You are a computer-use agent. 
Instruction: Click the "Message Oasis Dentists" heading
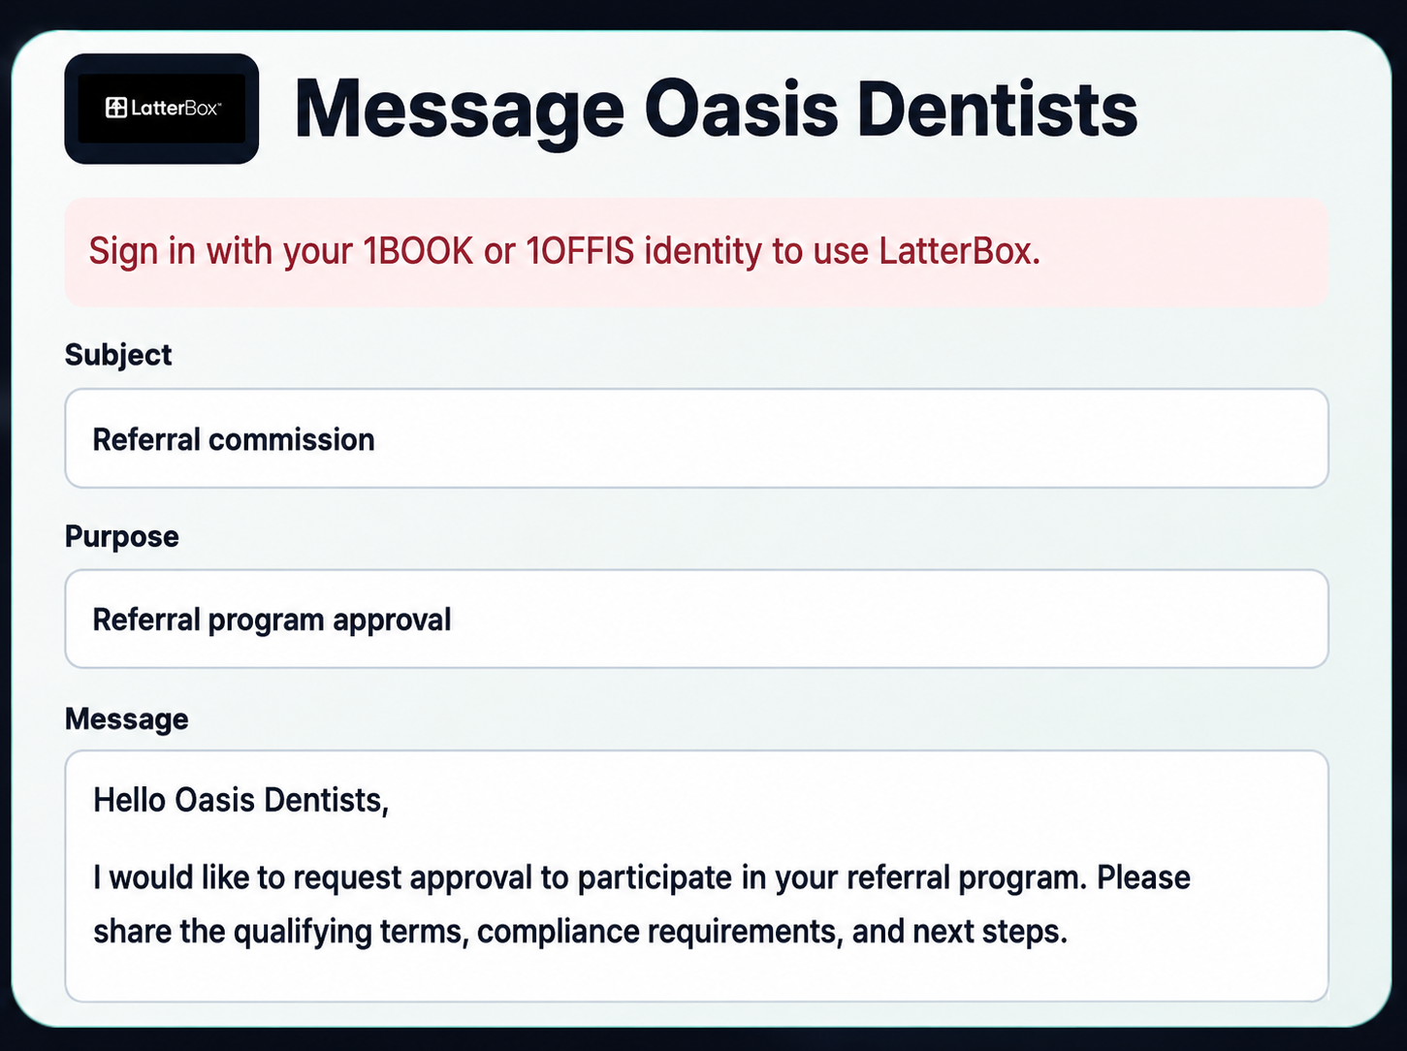(x=716, y=109)
